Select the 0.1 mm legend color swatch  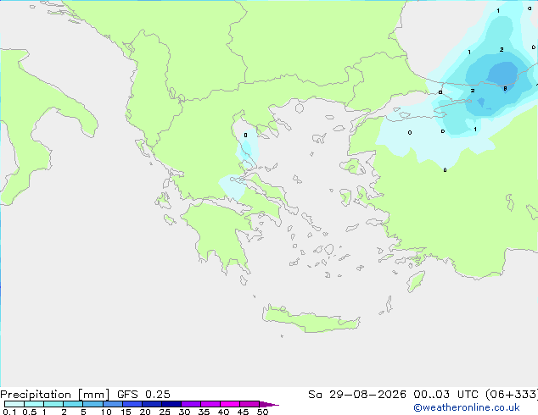(14, 404)
